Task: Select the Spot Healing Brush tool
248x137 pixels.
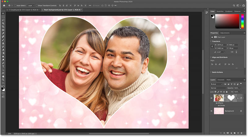Action: 3,37
